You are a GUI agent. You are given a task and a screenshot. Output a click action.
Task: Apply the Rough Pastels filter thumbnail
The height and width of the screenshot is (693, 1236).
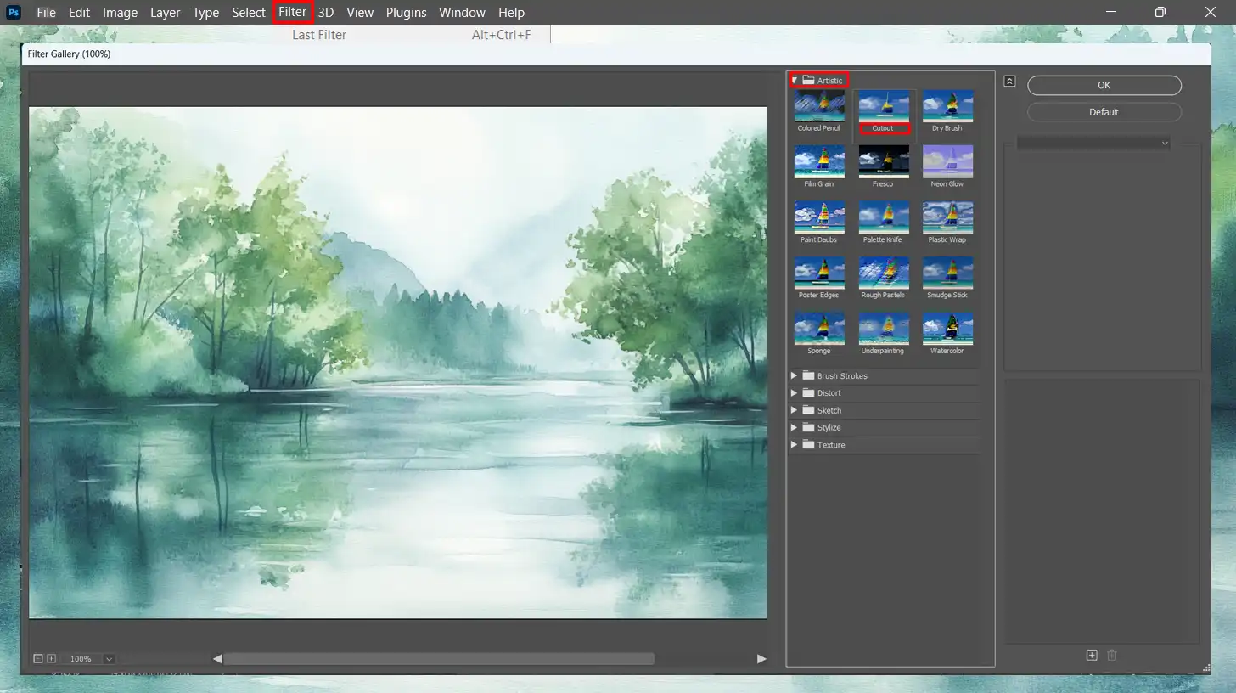pyautogui.click(x=884, y=273)
